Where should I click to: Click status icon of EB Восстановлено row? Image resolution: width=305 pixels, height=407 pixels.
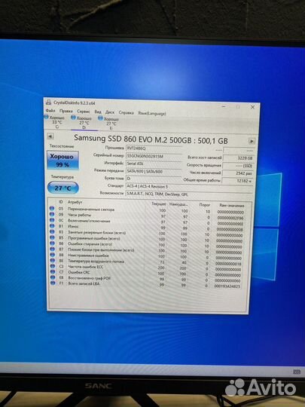point(53,277)
